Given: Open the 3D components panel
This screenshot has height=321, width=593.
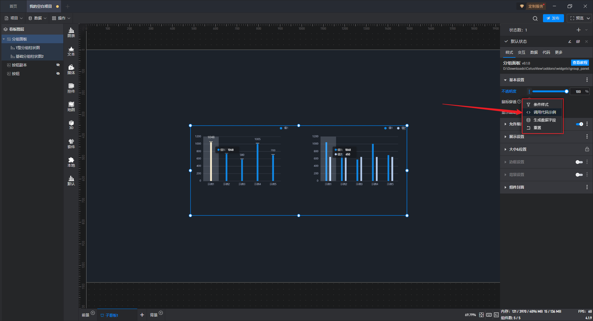Looking at the screenshot, I should pos(71,125).
